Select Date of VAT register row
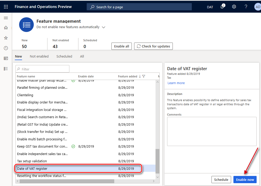Viewport: 261px width, 186px height. (86, 168)
